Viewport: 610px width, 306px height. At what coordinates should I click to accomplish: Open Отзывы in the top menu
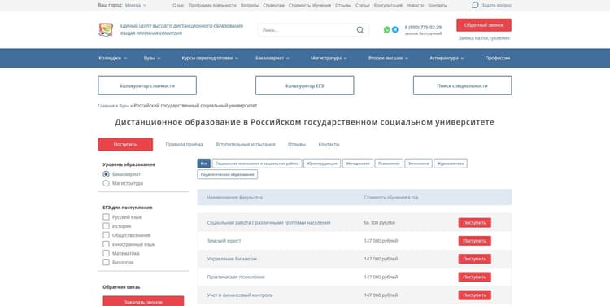343,5
